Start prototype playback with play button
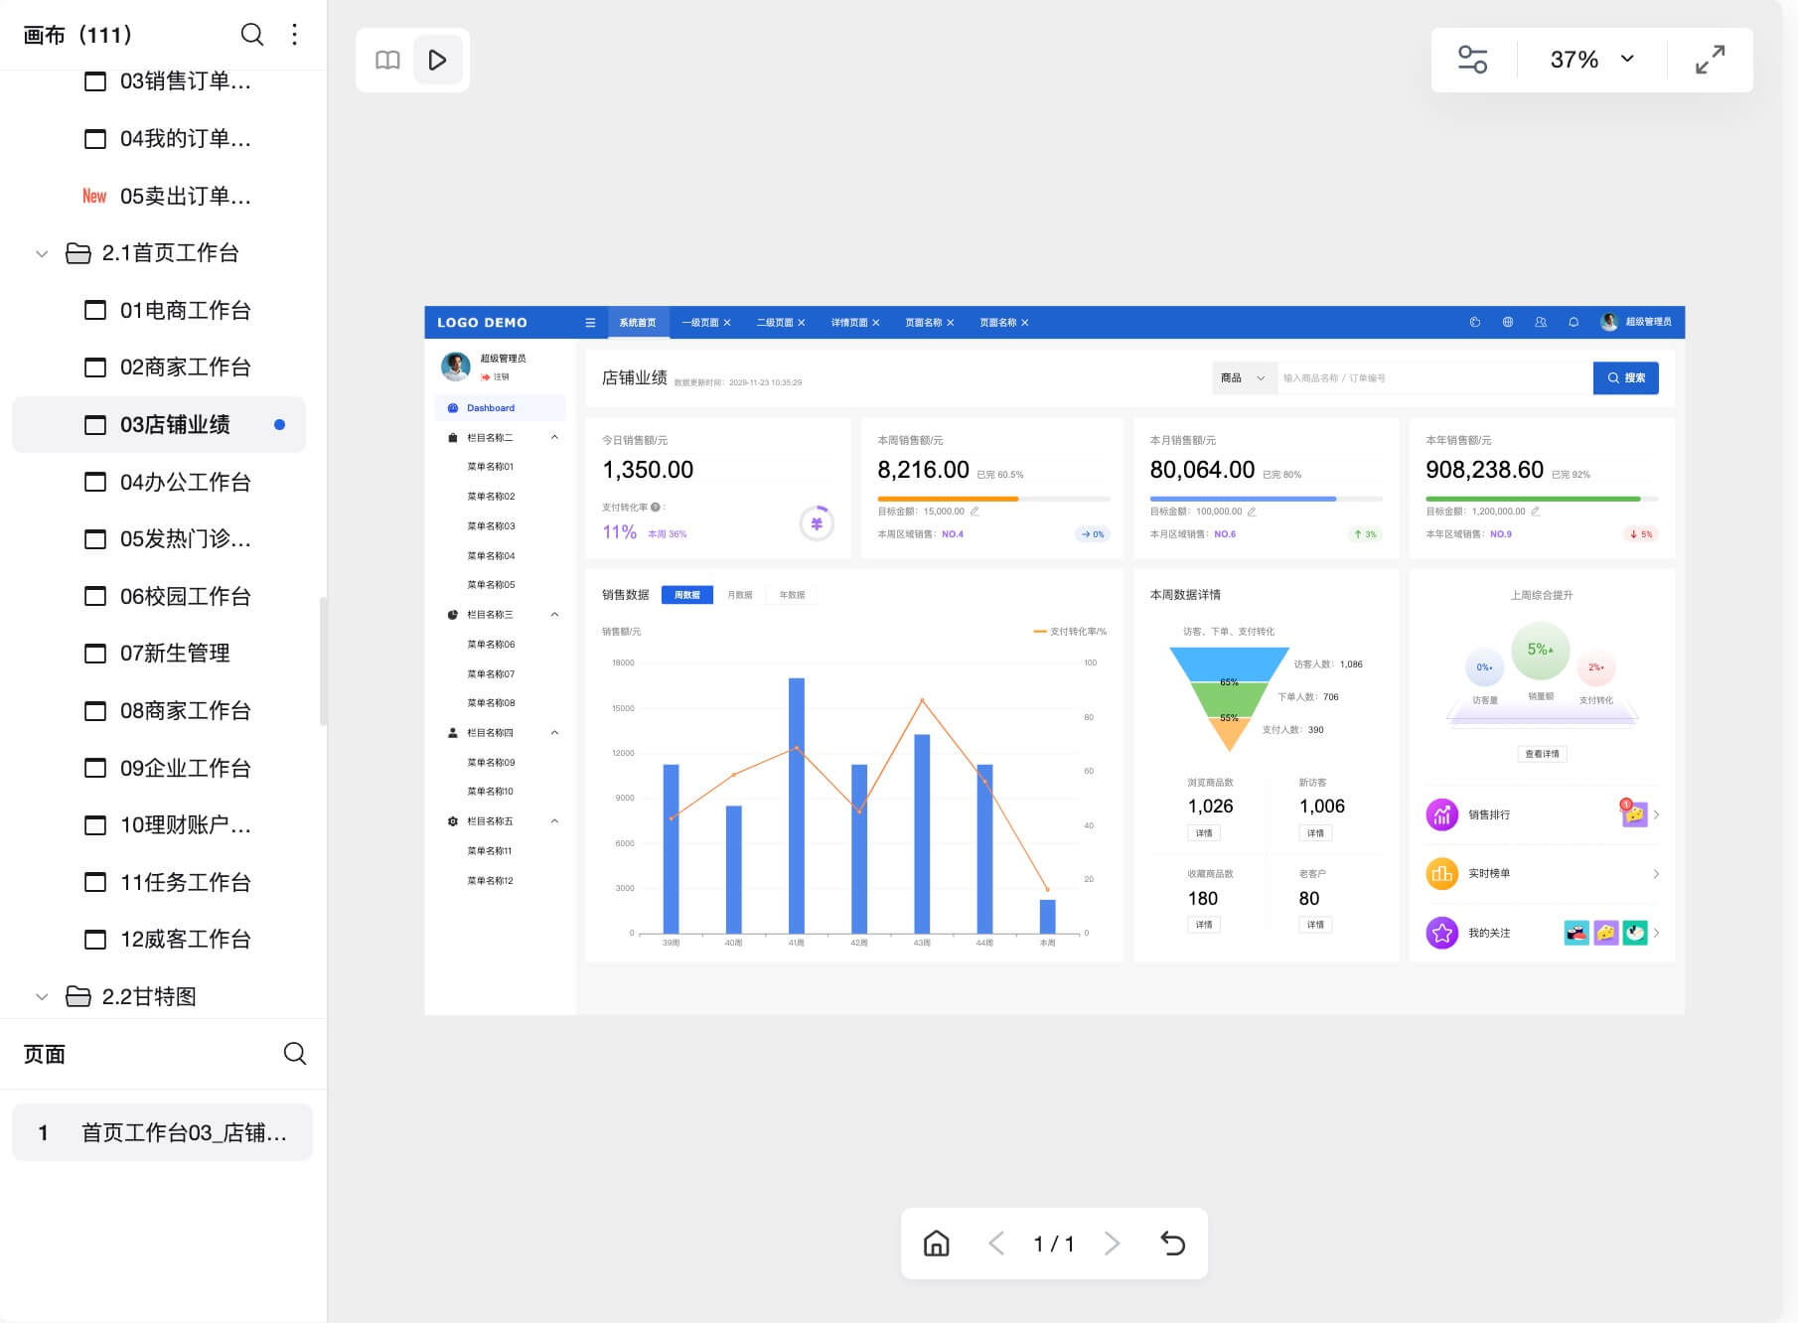Image resolution: width=1798 pixels, height=1323 pixels. pyautogui.click(x=437, y=60)
